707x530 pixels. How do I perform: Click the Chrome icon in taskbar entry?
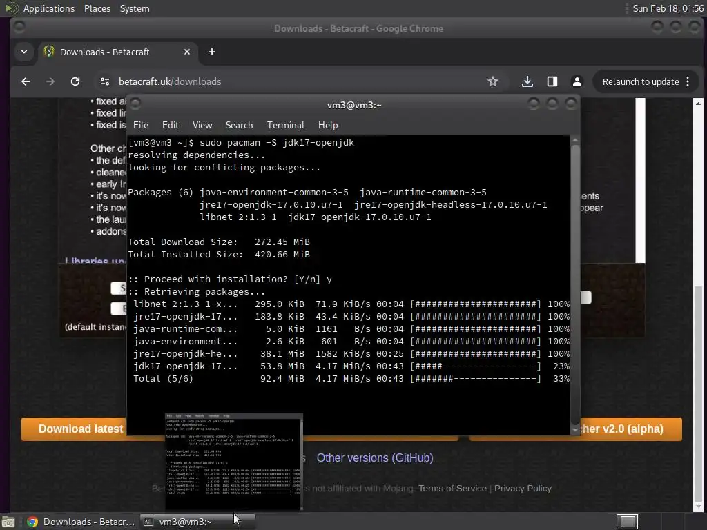tap(32, 522)
